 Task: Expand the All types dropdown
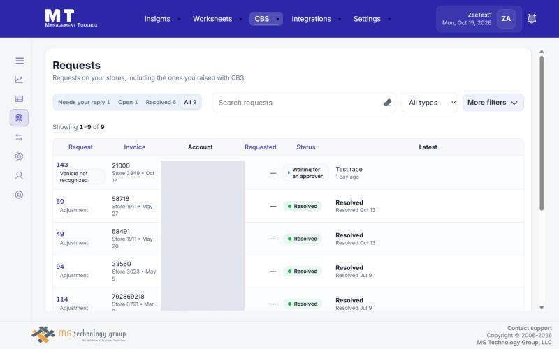pyautogui.click(x=430, y=103)
